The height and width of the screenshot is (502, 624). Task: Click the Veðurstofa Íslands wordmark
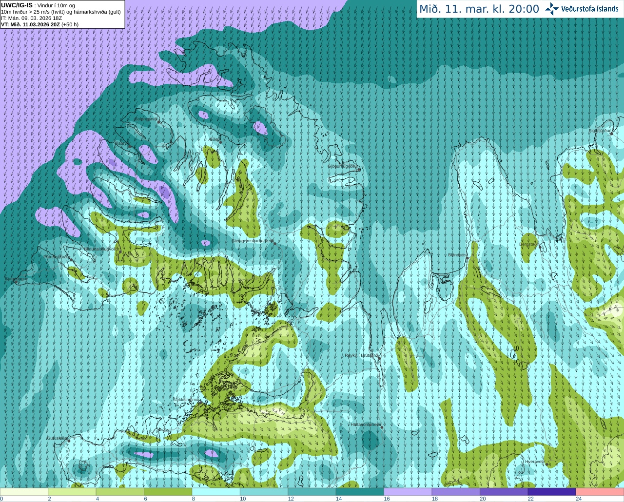(590, 9)
